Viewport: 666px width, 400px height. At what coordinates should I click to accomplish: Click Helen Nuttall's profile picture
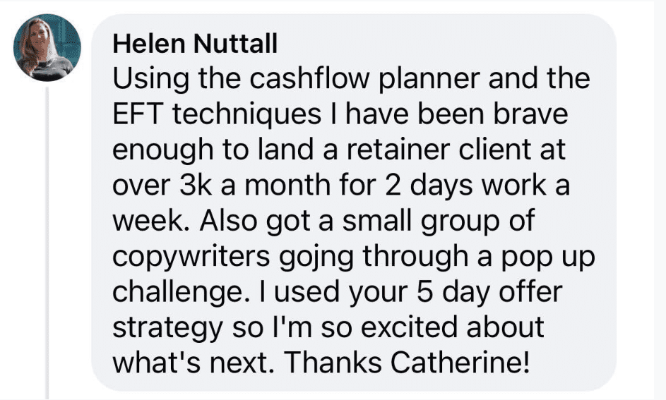[47, 47]
